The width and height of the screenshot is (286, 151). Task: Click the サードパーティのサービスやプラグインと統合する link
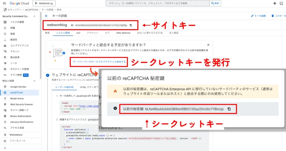point(99,61)
